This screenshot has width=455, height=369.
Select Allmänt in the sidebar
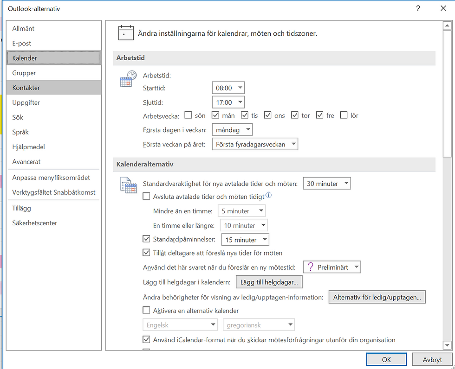[54, 28]
